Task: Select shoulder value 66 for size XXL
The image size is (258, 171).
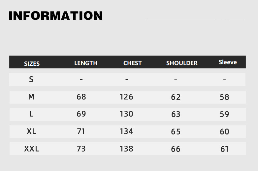Action: pos(176,149)
